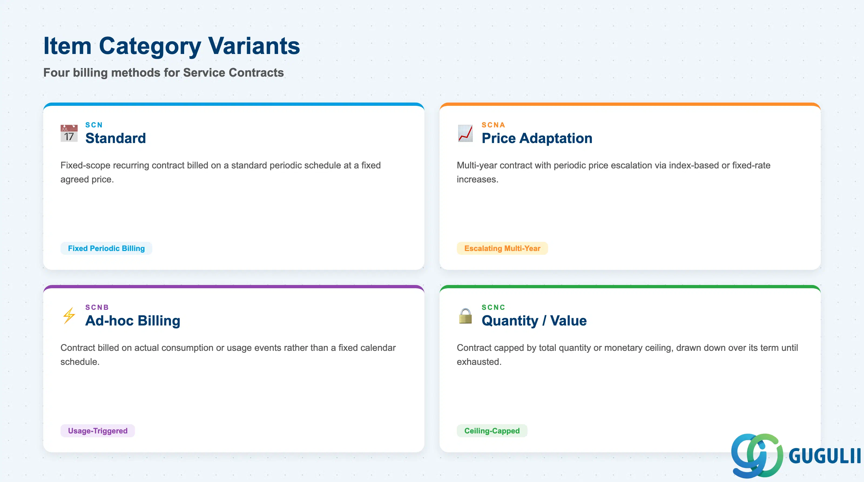Click the SCN code label

[x=94, y=125]
